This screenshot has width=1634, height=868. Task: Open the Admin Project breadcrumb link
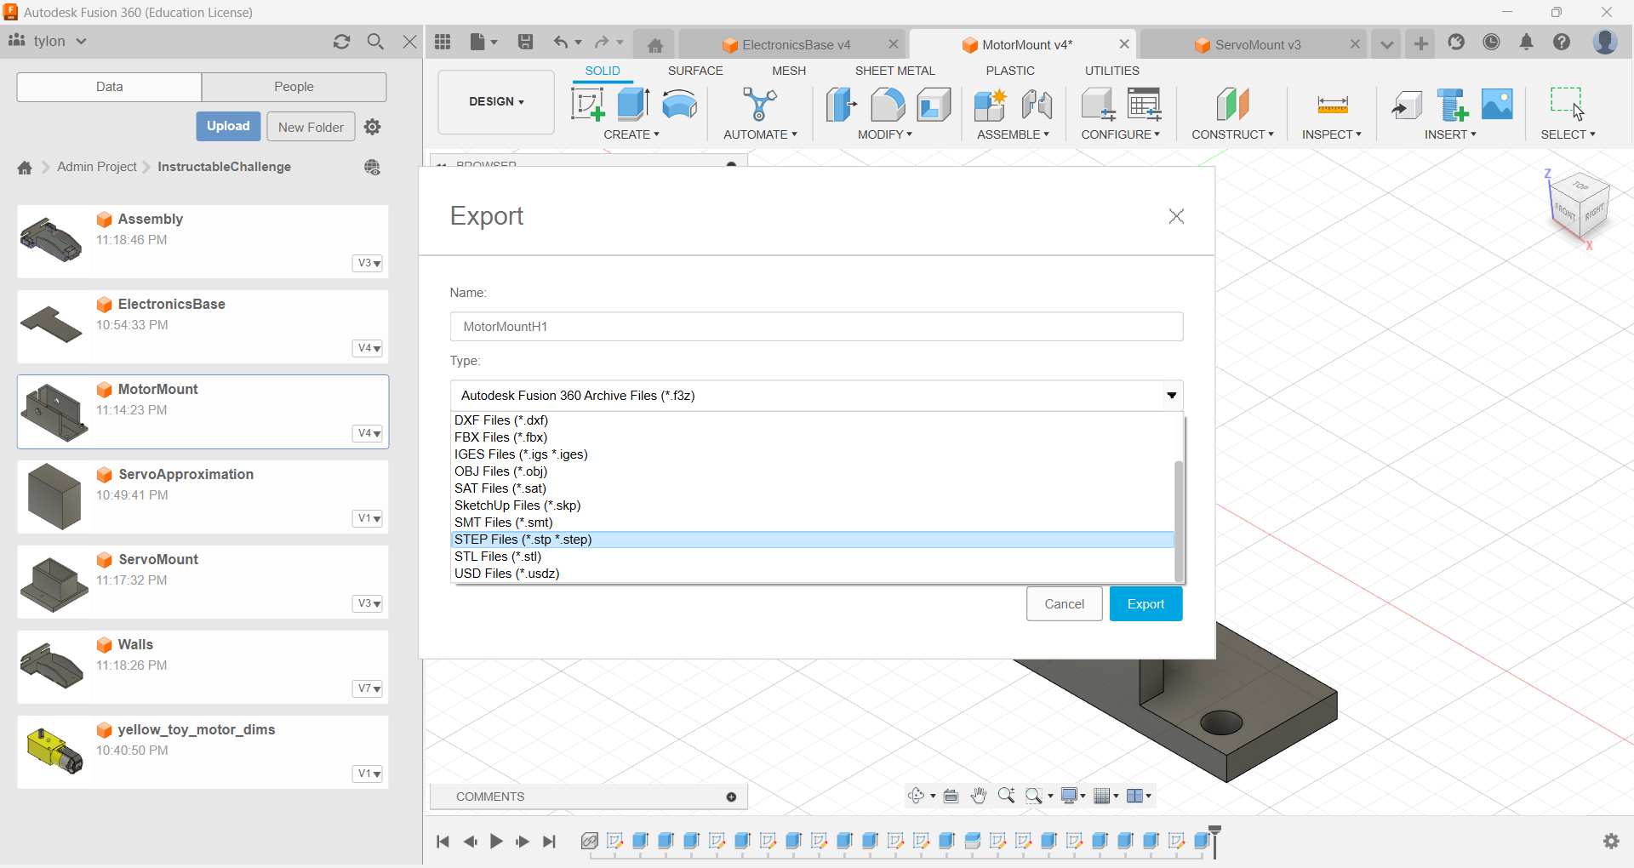97,167
